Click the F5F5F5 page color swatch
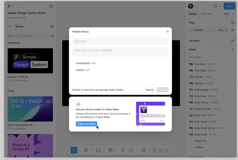Screen dimensions: 238x160 [x=191, y=30]
